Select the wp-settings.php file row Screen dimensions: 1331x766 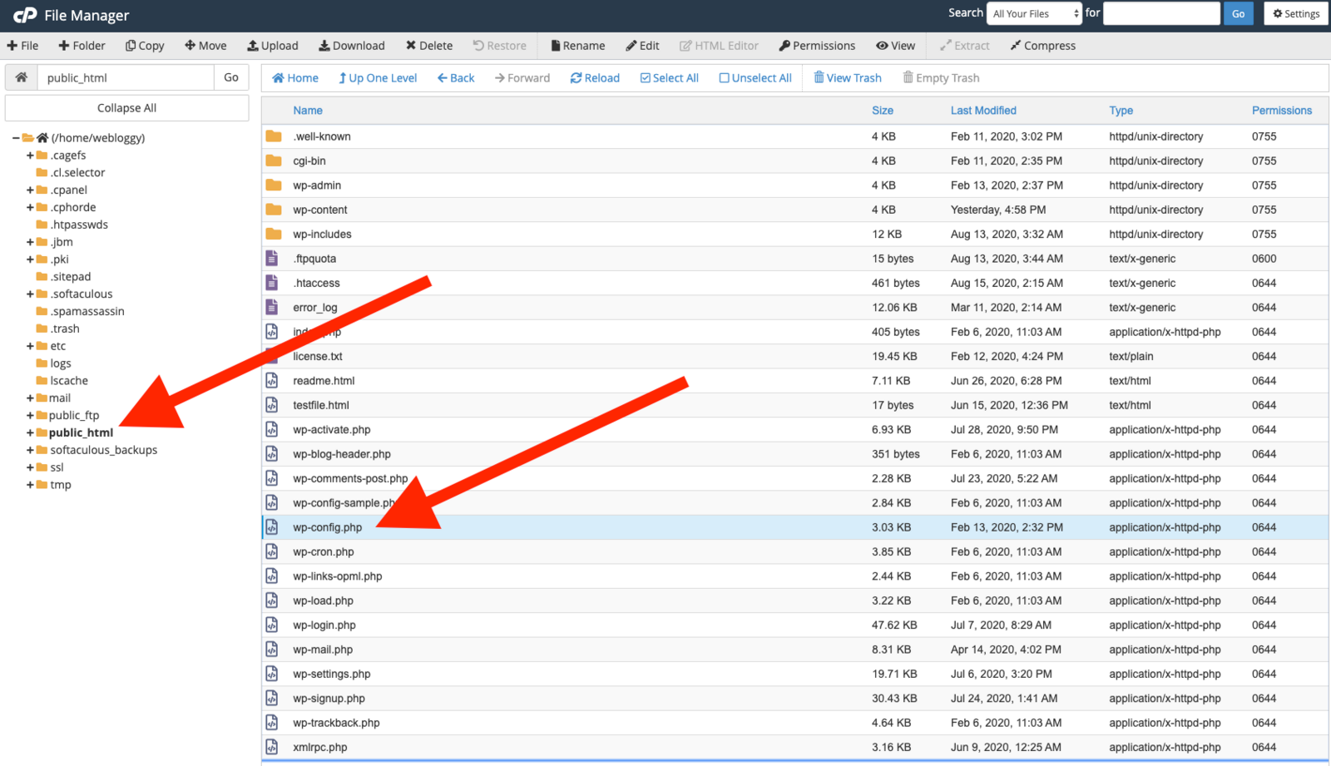tap(795, 674)
